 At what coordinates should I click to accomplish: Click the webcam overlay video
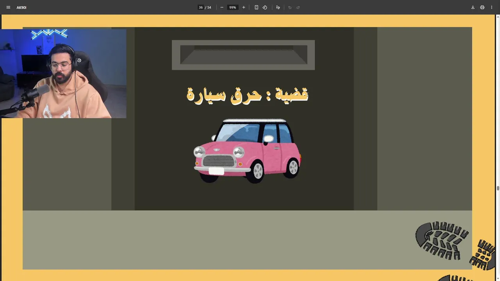pyautogui.click(x=63, y=73)
